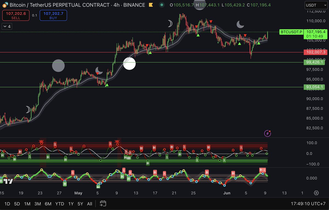
Task: Click the BTCUSDT.P symbol price label
Action: coord(291,32)
